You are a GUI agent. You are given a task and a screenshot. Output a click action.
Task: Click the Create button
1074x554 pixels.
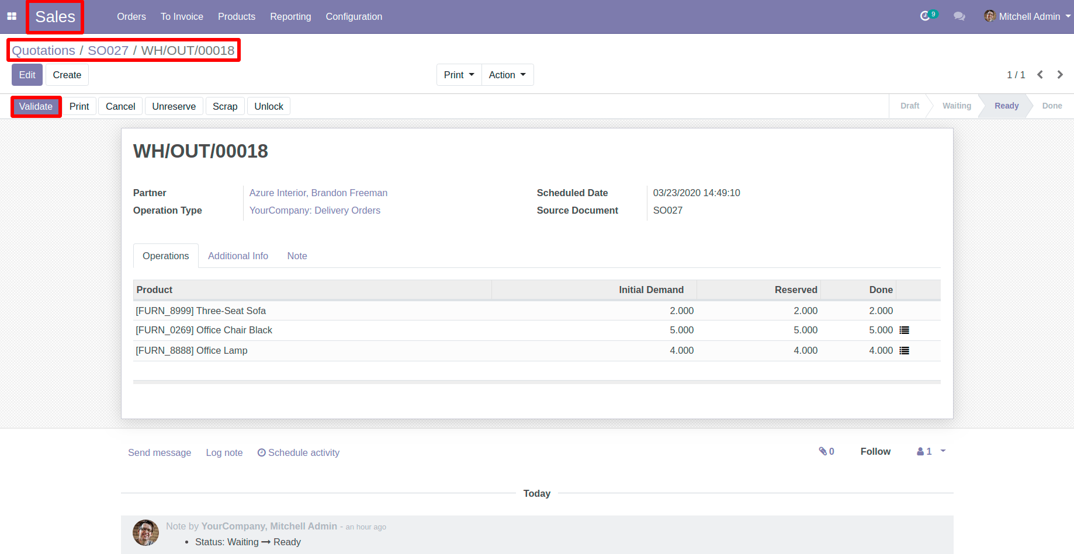(x=67, y=75)
